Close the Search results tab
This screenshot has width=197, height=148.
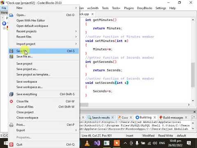[x=112, y=118]
